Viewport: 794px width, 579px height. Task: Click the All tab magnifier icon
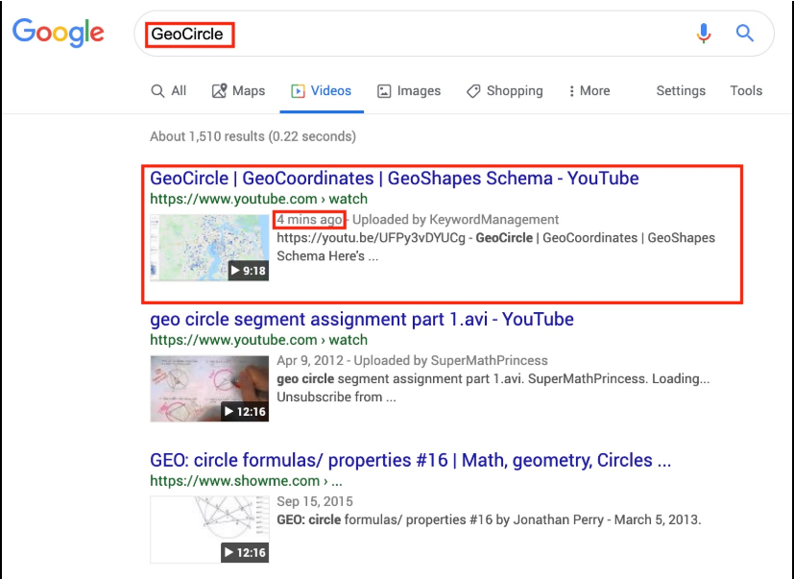pos(157,91)
